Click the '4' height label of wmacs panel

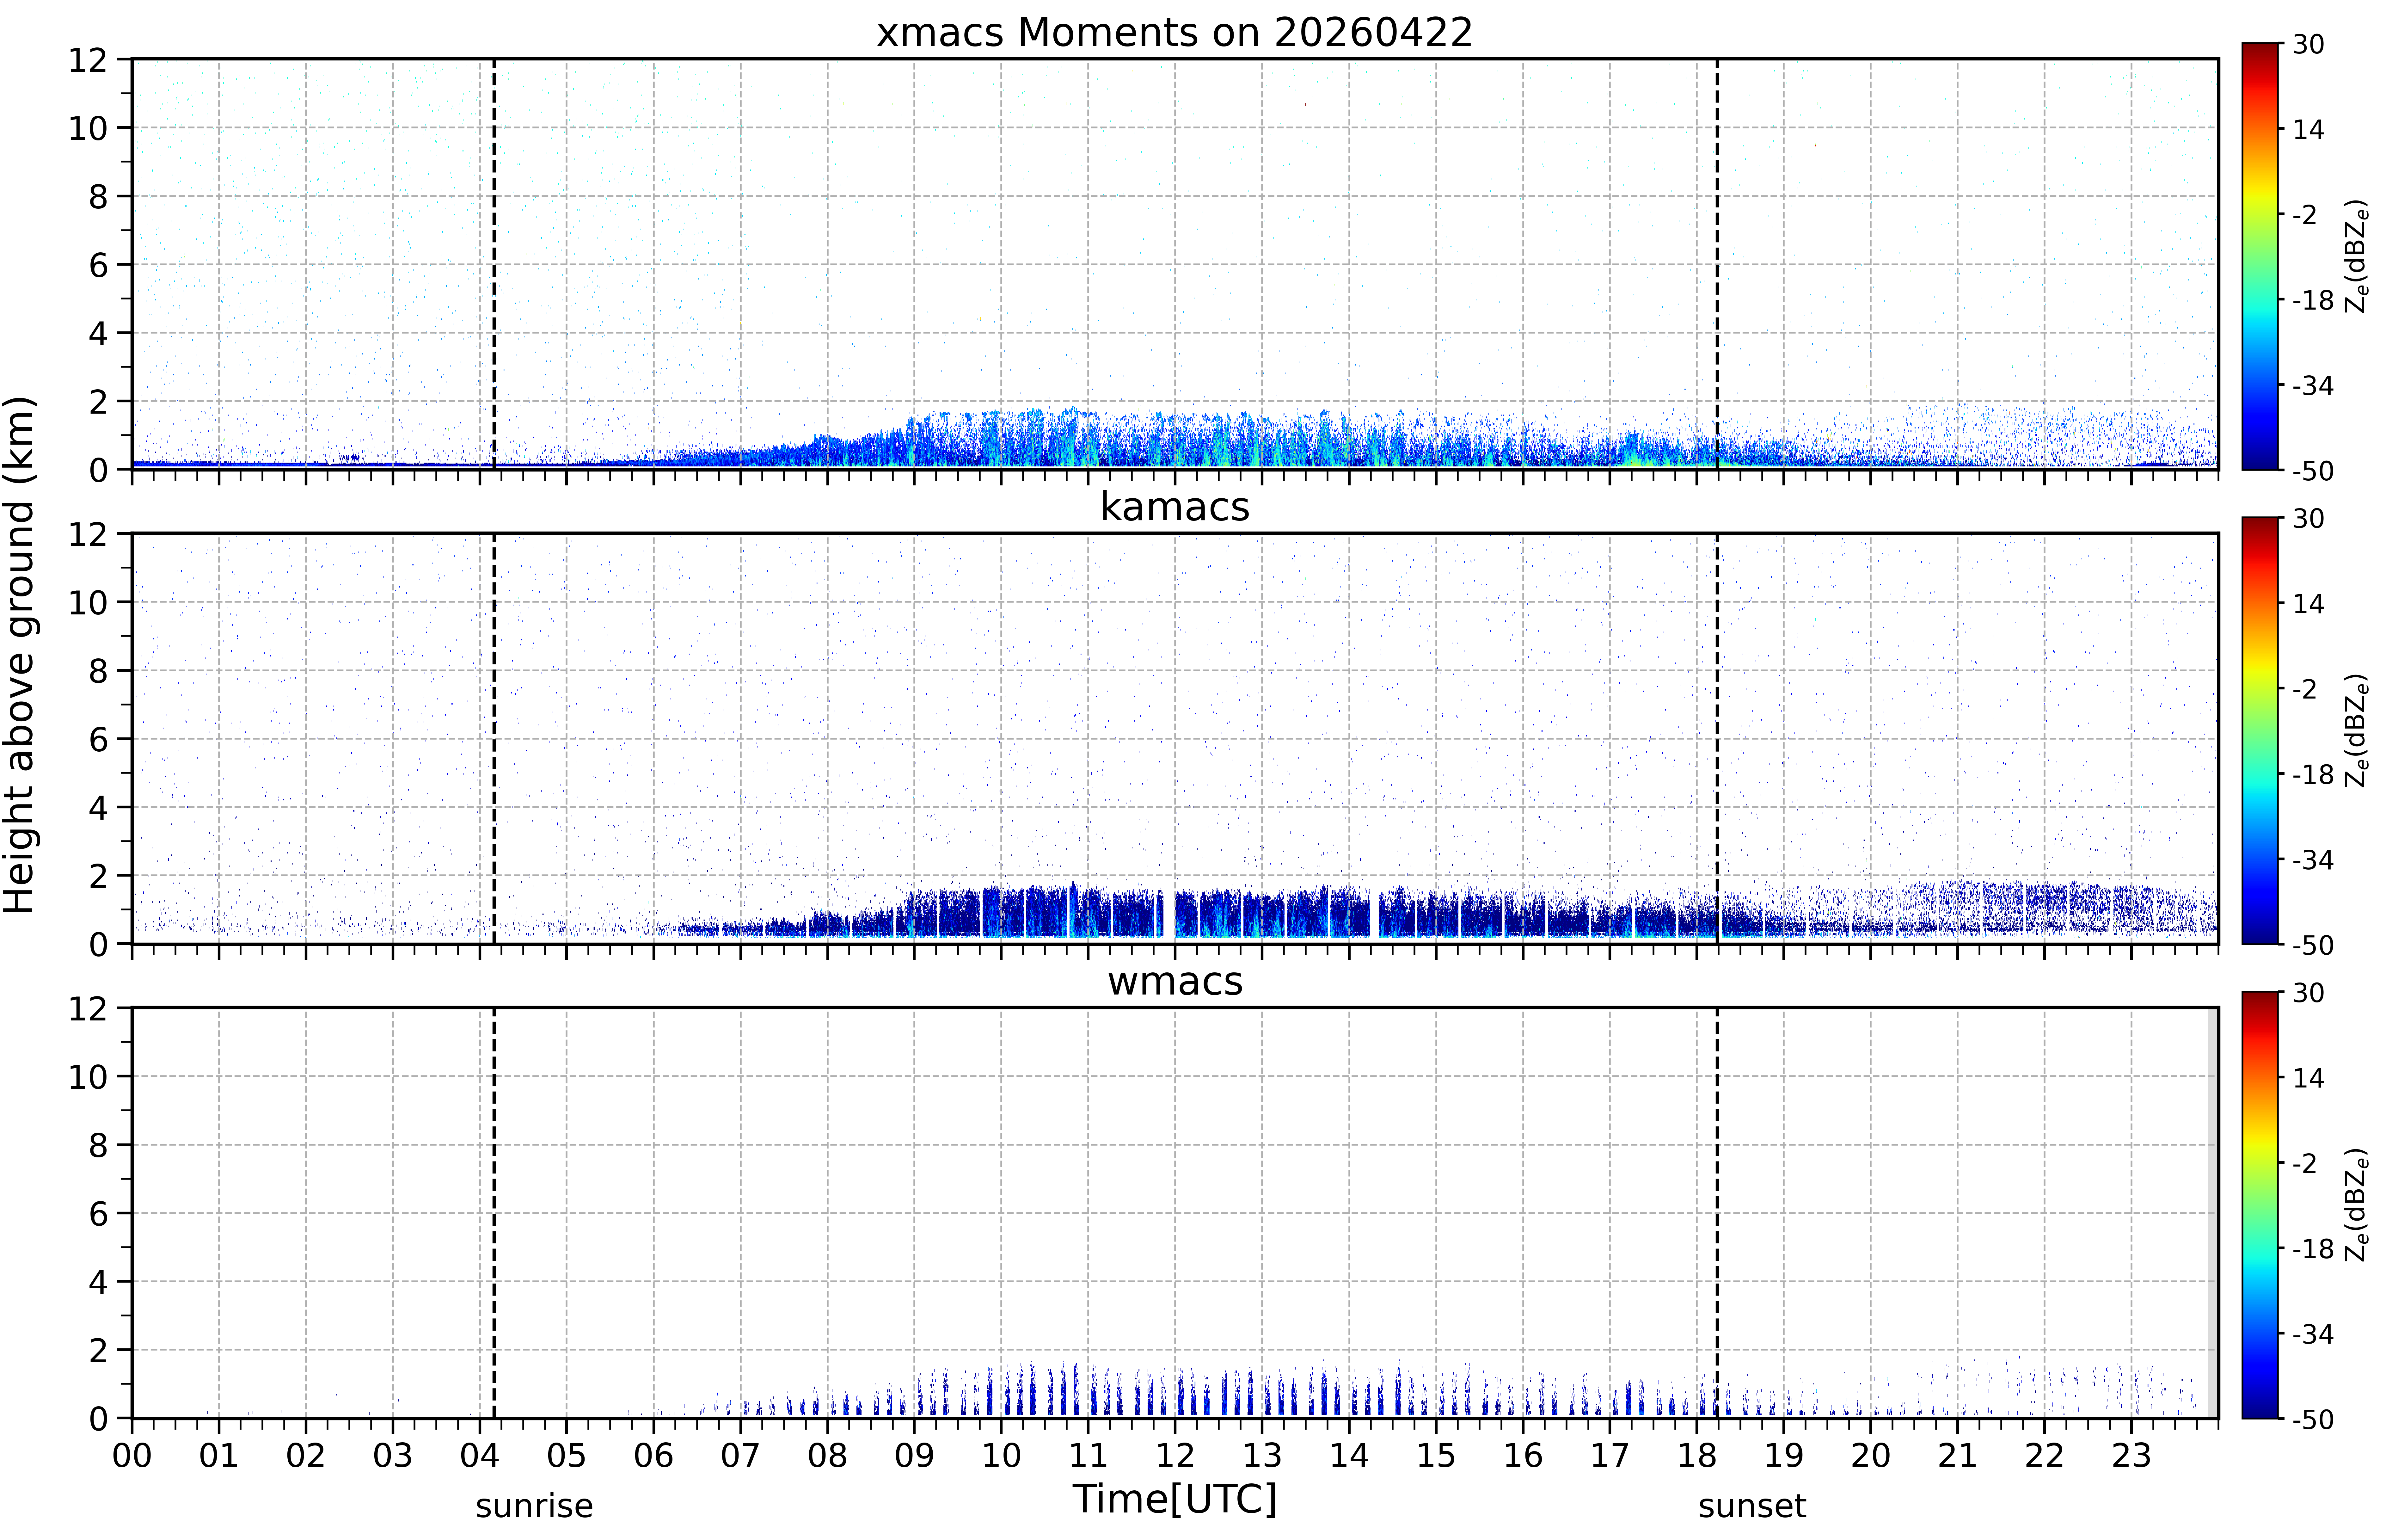(x=98, y=1282)
